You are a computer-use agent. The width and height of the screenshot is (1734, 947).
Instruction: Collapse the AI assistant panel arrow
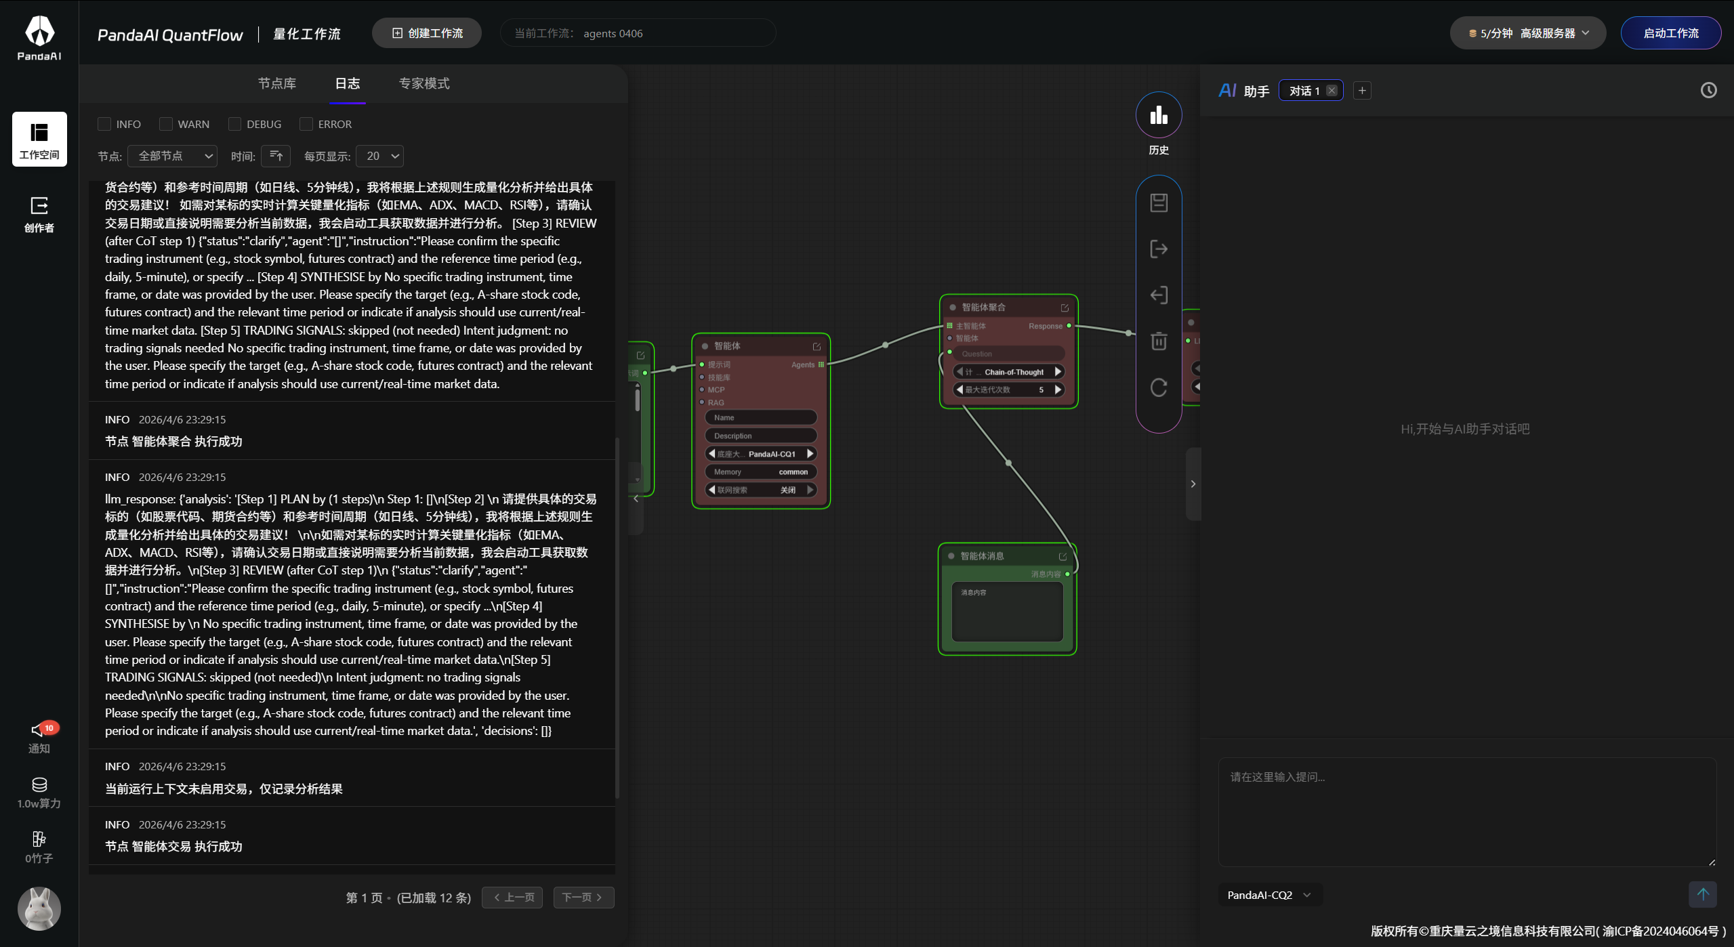click(x=1193, y=484)
